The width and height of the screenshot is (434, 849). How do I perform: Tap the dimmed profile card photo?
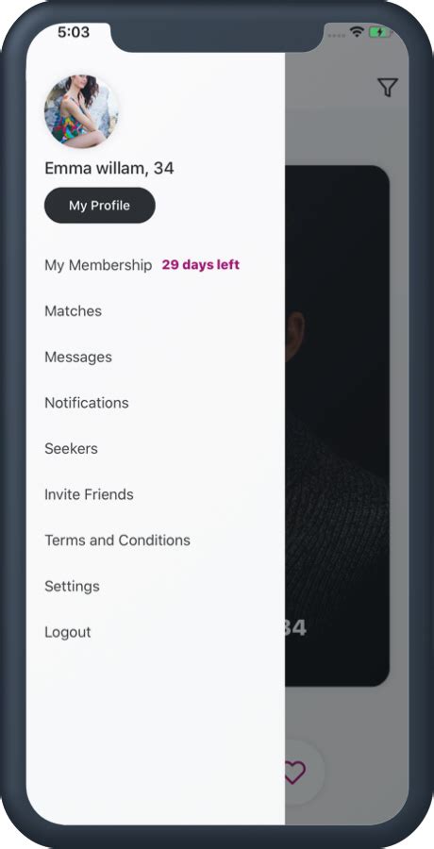pos(337,425)
